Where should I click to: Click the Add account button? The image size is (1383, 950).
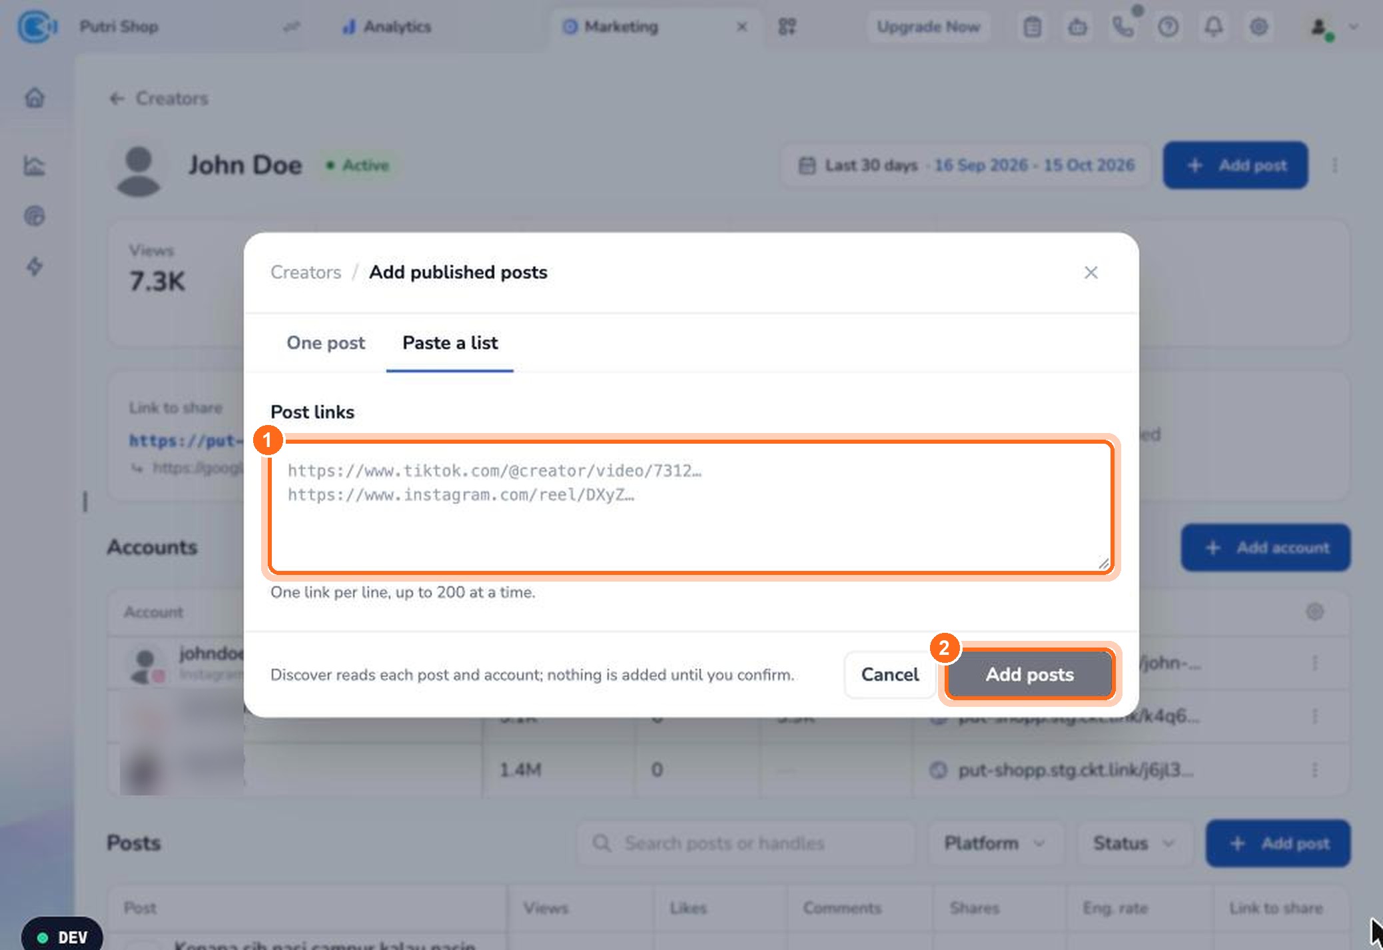(x=1266, y=548)
